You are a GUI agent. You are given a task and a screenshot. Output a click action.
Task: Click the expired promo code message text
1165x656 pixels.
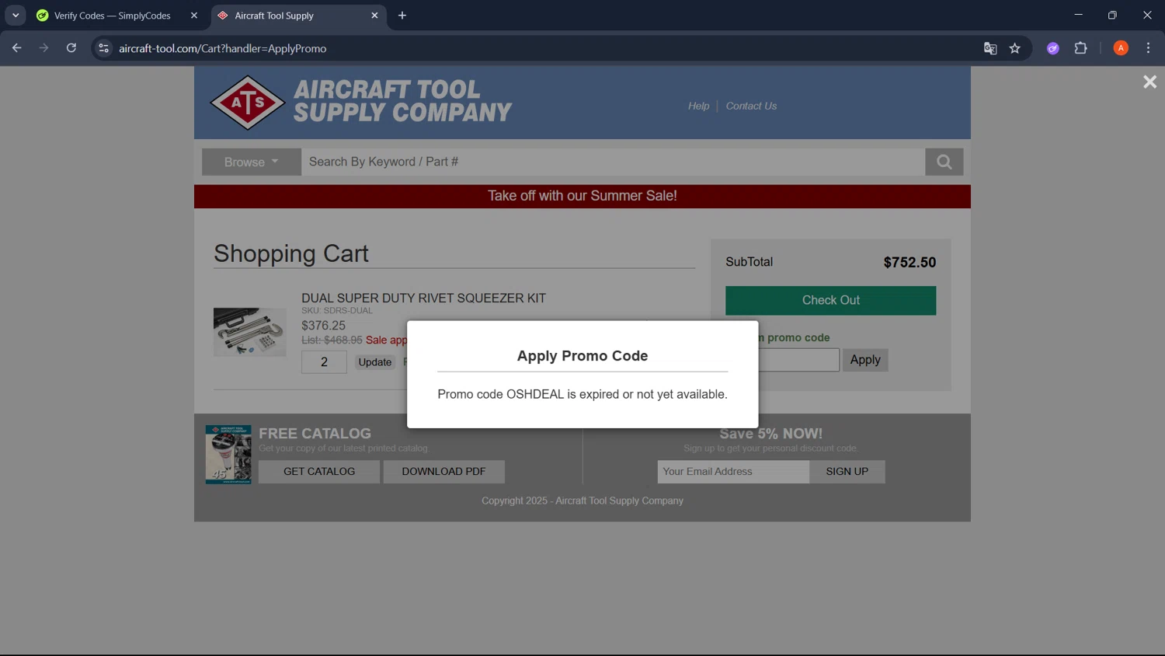click(582, 394)
